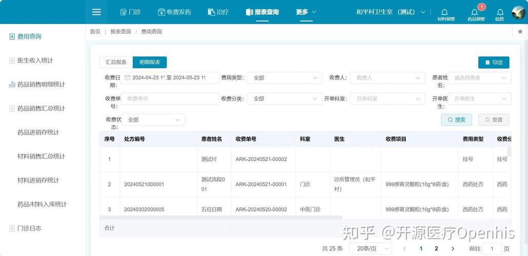Click prescription number 20240521000001
The height and width of the screenshot is (256, 528).
[144, 184]
